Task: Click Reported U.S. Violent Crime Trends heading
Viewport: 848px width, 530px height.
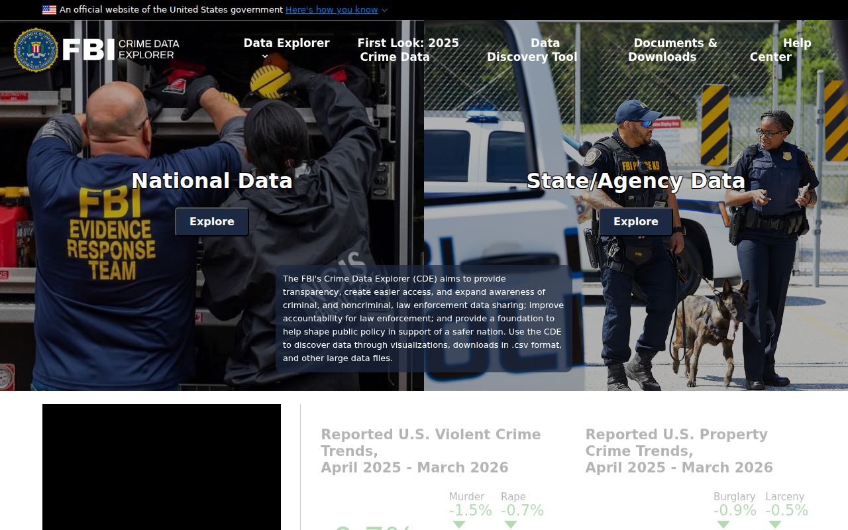Action: point(431,451)
